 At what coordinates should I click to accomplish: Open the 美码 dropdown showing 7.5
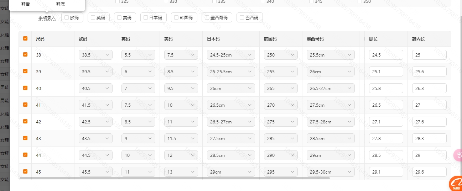(x=181, y=55)
